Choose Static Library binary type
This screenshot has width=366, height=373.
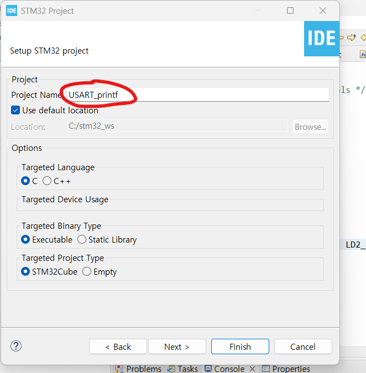[x=82, y=239]
